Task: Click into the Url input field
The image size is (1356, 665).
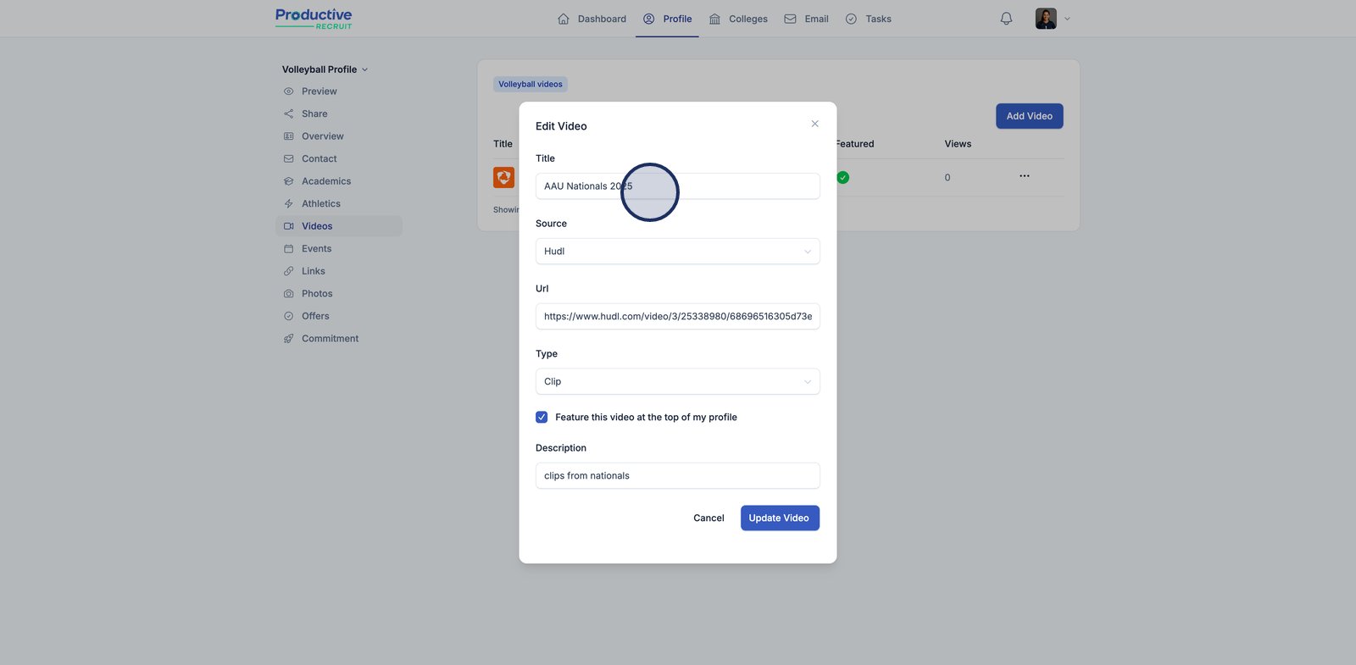Action: pyautogui.click(x=677, y=317)
